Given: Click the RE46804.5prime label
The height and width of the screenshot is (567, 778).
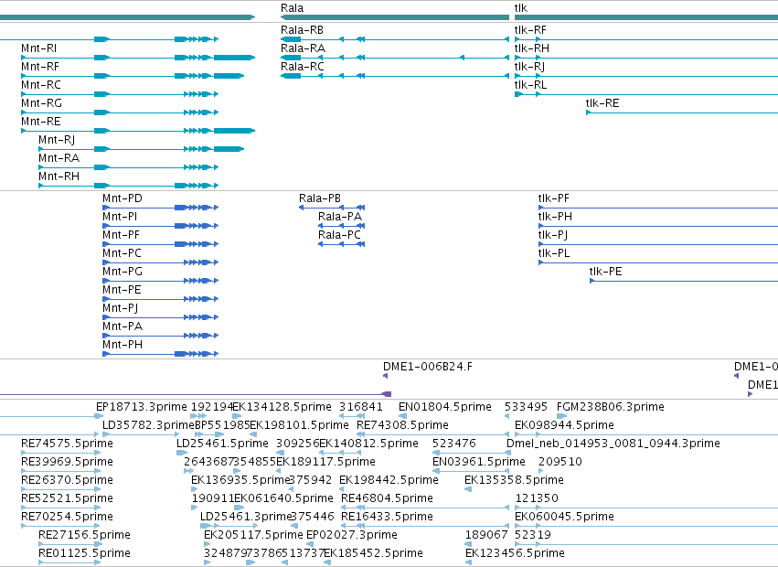Looking at the screenshot, I should click(x=387, y=499).
